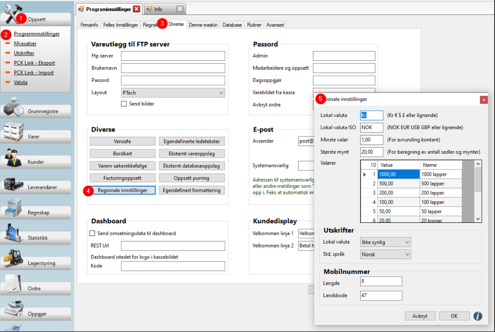This screenshot has height=332, width=495.
Task: Switch to the Felles Innstillinger tab
Action: [121, 25]
